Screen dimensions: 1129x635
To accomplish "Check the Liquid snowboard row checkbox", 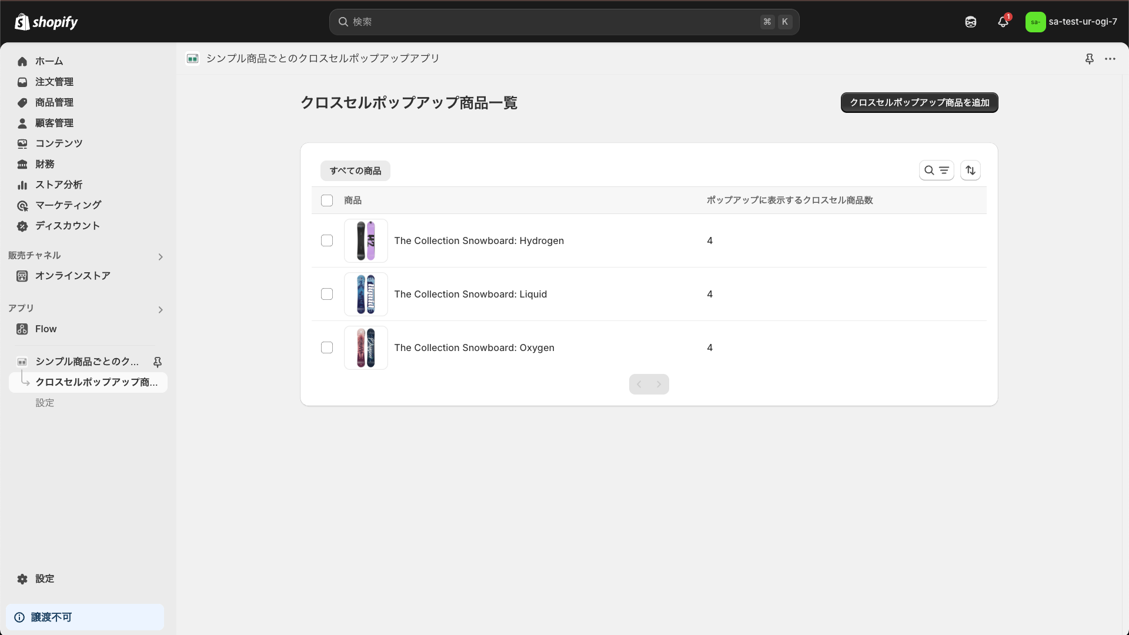I will (x=327, y=294).
